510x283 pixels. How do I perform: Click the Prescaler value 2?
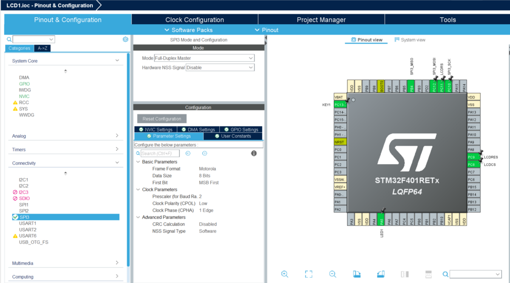point(201,196)
